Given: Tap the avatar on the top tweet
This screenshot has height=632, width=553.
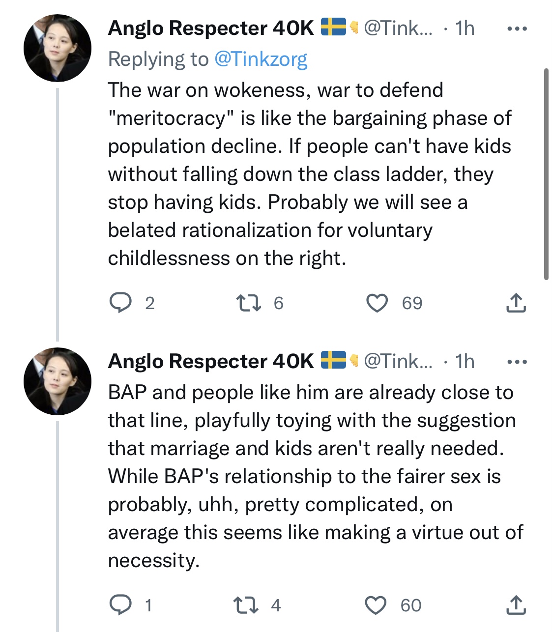Looking at the screenshot, I should click(58, 48).
